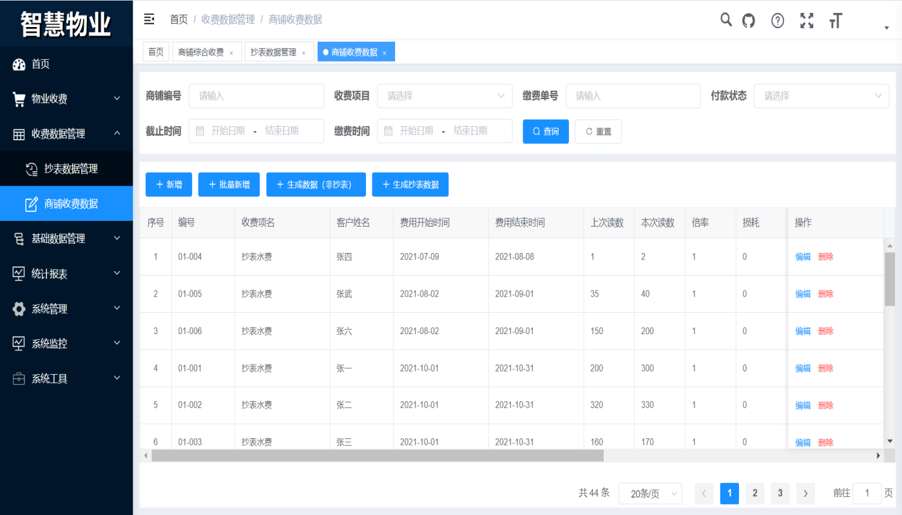Viewport: 902px width, 515px height.
Task: Select 商铺收费数据 in the sidebar
Action: point(66,203)
